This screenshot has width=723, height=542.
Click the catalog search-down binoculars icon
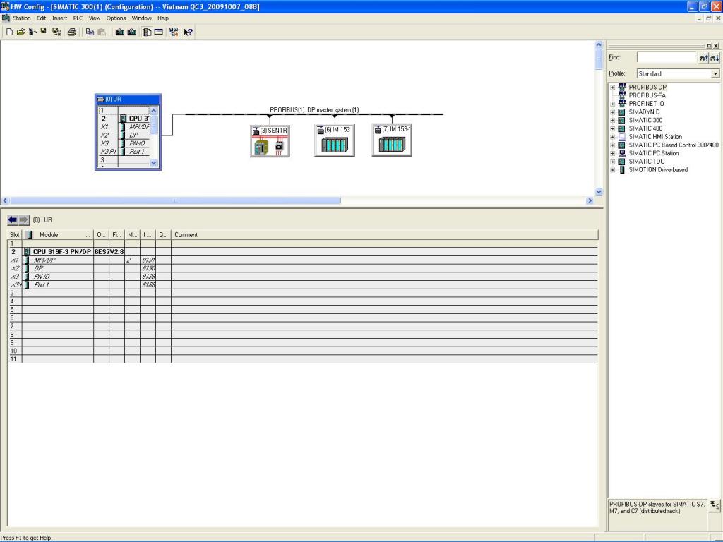[715, 58]
